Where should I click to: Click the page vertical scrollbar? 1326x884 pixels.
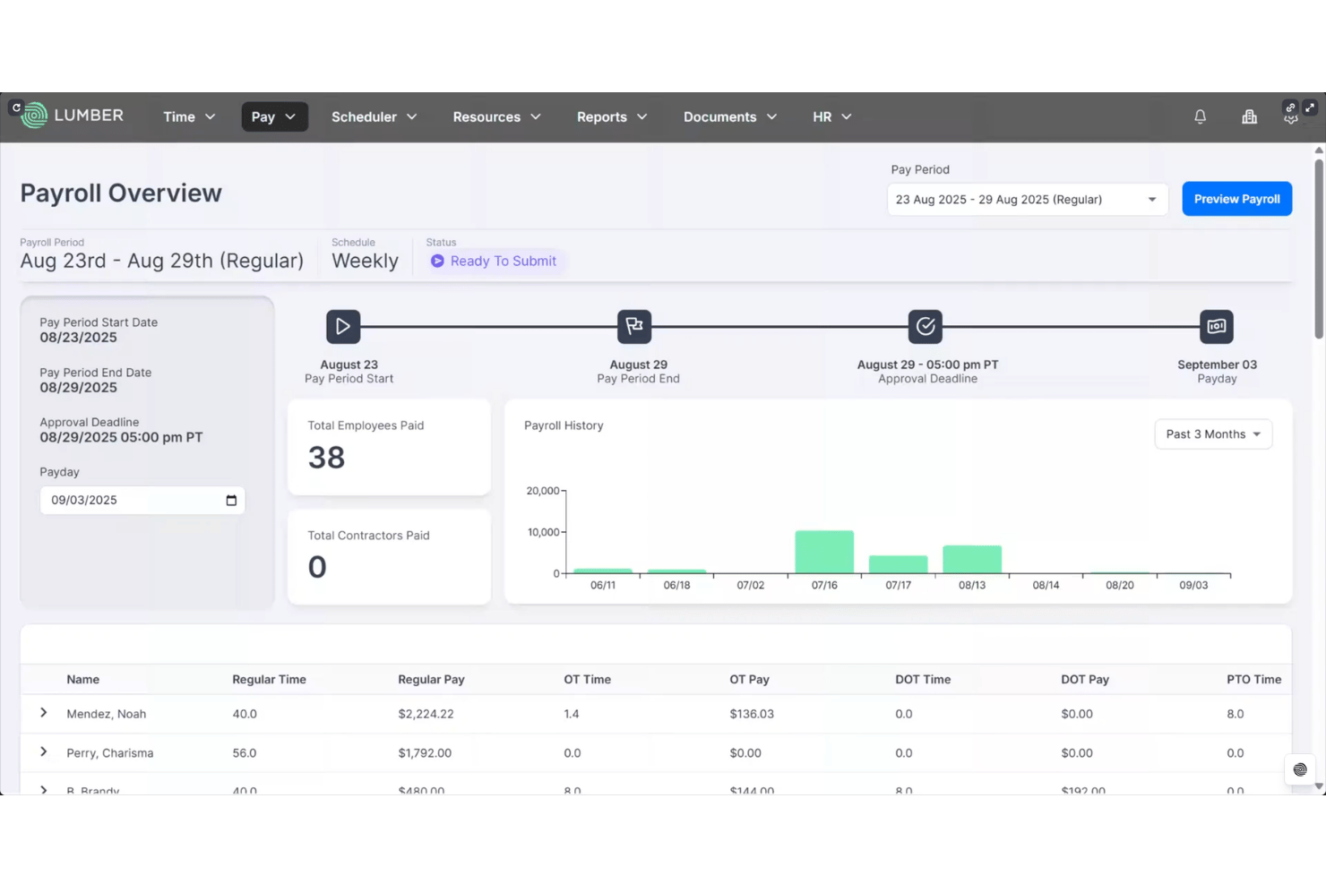point(1319,249)
